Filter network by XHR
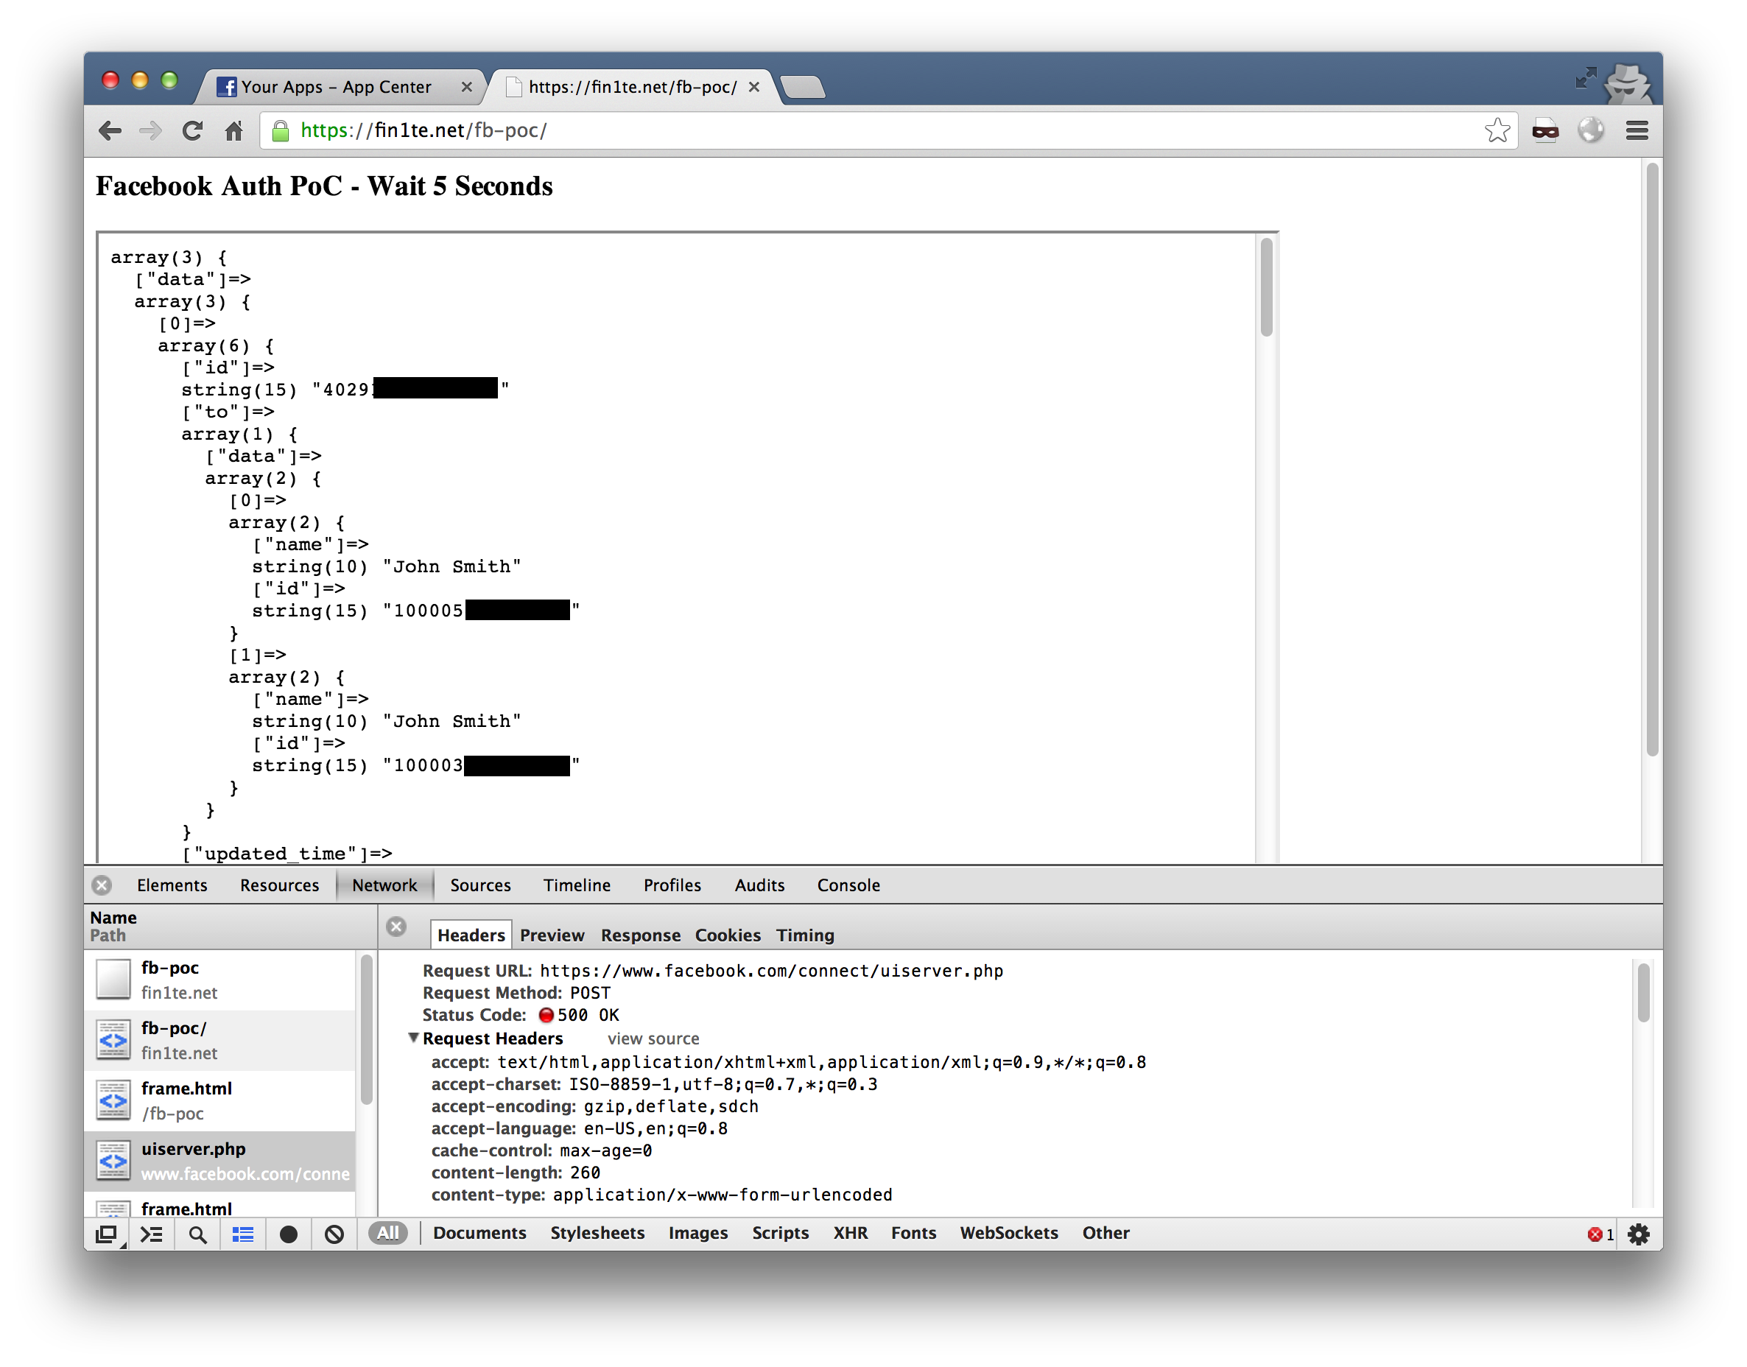The height and width of the screenshot is (1367, 1747). coord(850,1232)
